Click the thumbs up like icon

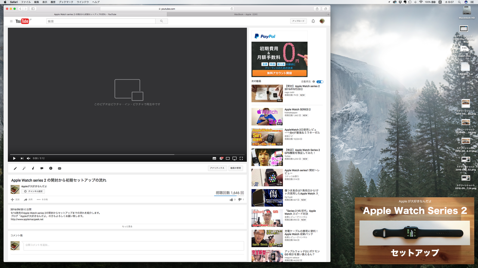click(x=232, y=200)
